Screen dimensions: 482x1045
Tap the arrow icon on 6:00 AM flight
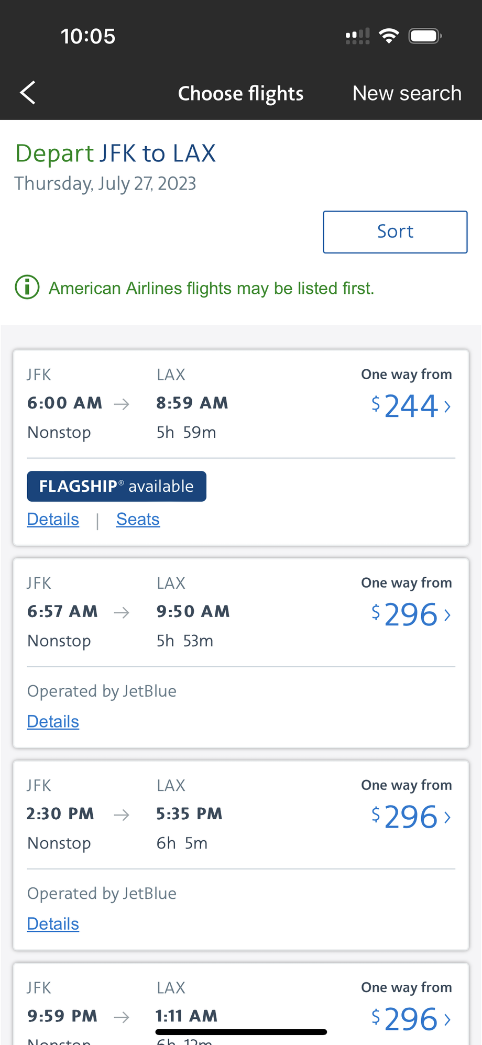[122, 404]
